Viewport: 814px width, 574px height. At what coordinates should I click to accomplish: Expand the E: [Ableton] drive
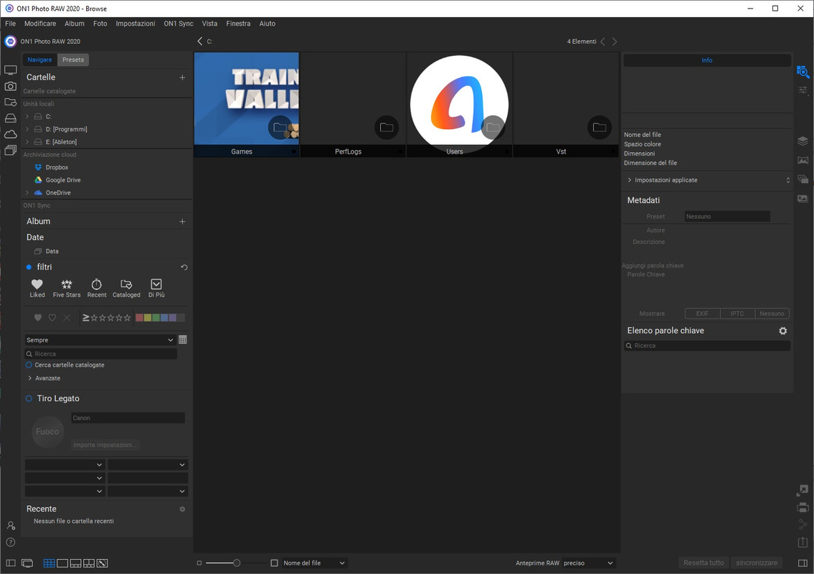coord(27,142)
